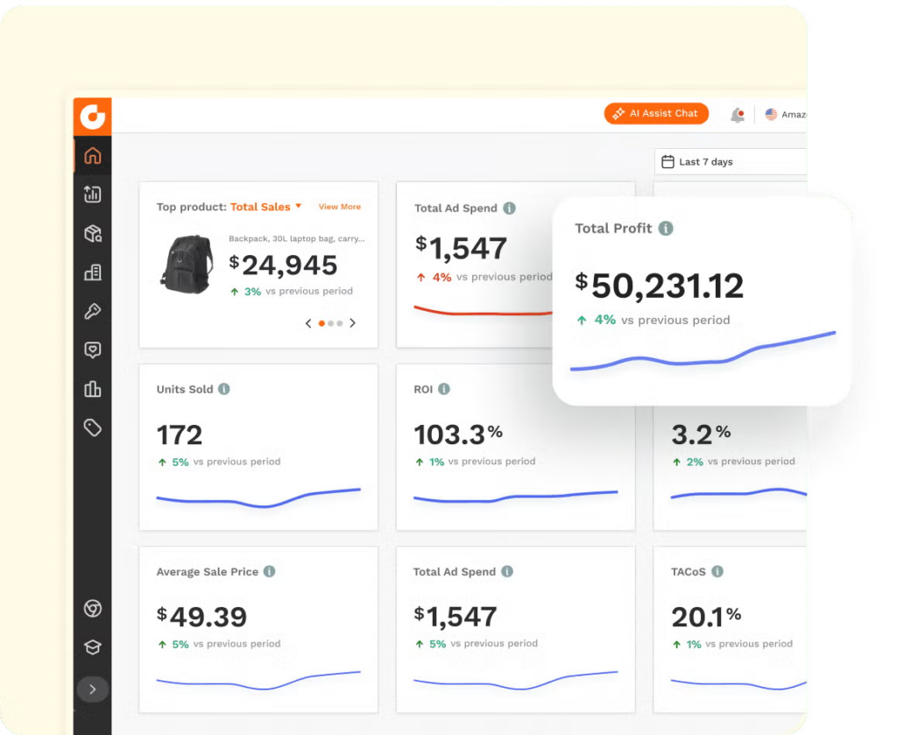Screen dimensions: 897x735
Task: Click the notification bell icon
Action: (737, 114)
